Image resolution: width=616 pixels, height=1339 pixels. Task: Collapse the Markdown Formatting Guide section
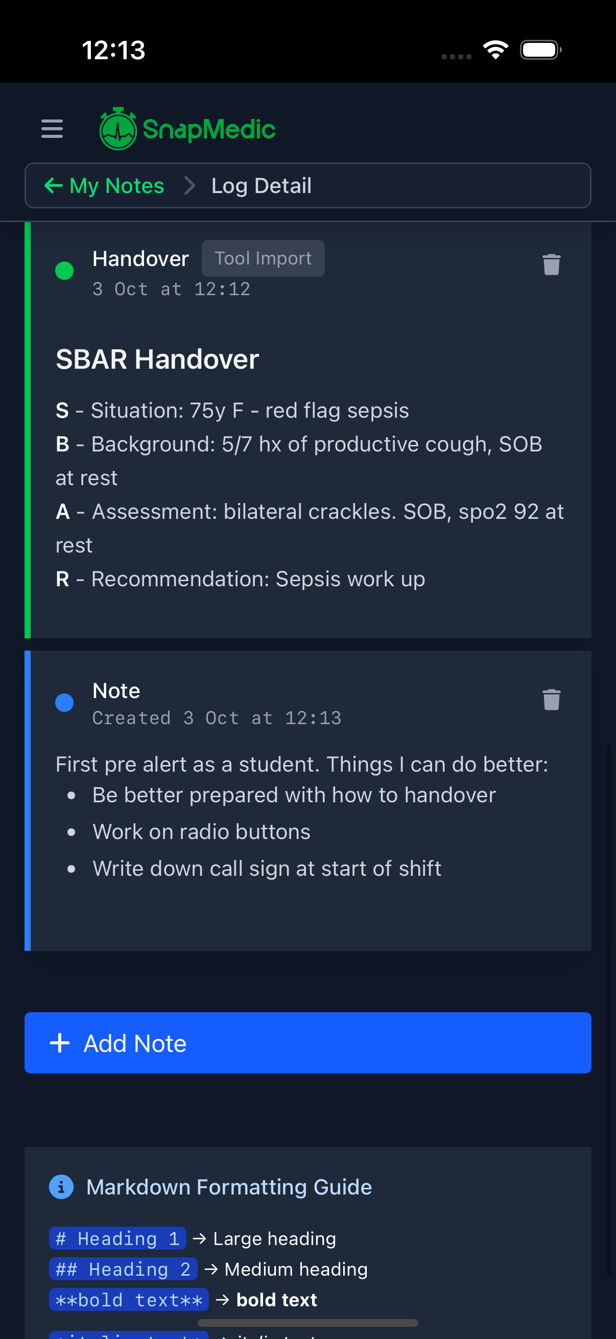click(229, 1187)
